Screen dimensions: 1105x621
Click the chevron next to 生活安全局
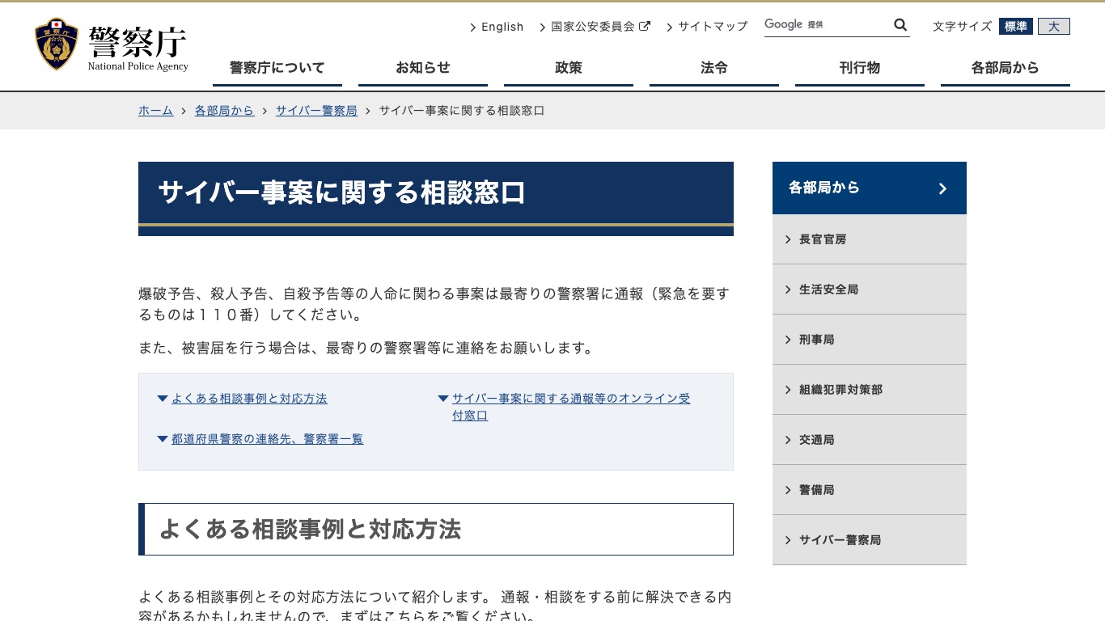(788, 289)
